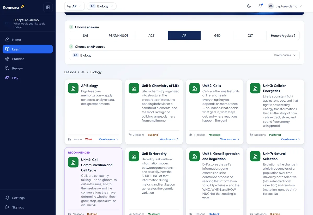Click Unit 3: Cellular Energetics microscope icon
Viewport: 313px width, 215px height.
click(255, 88)
